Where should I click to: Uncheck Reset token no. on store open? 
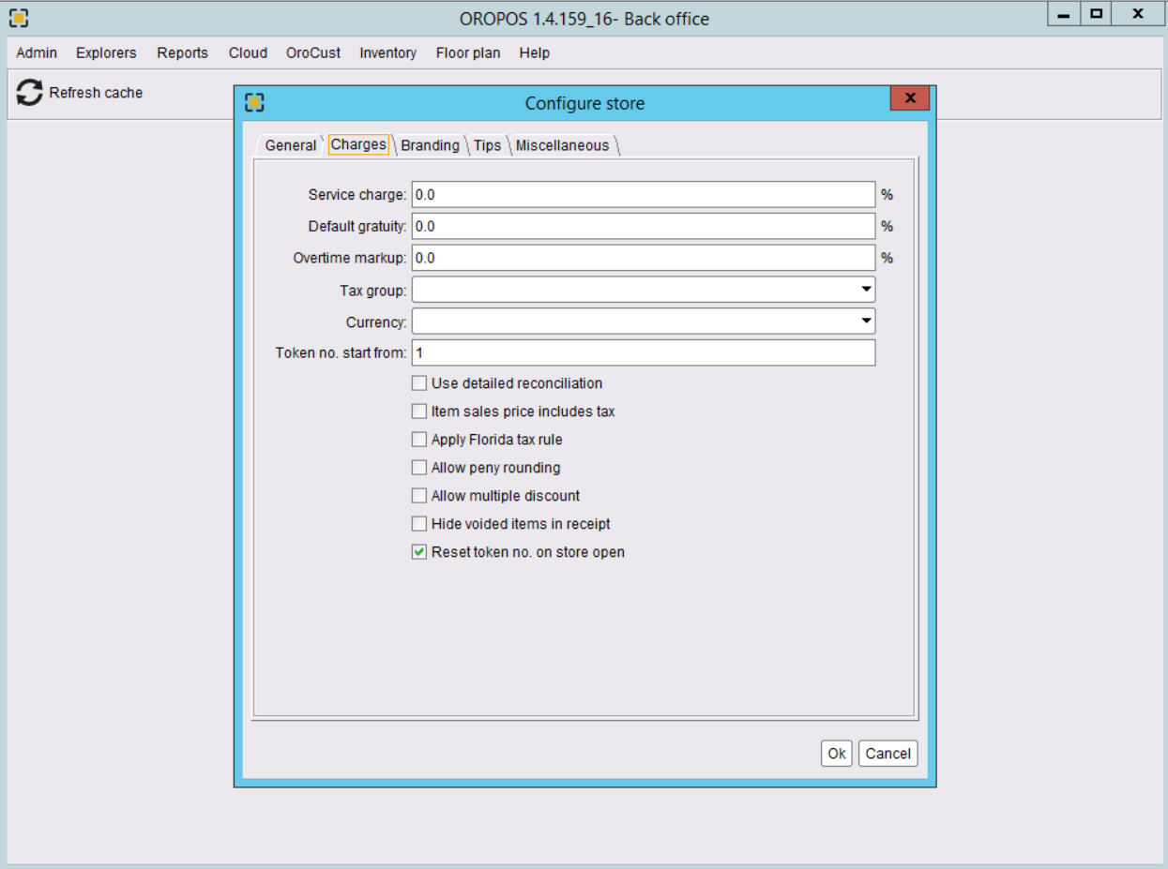pos(419,552)
